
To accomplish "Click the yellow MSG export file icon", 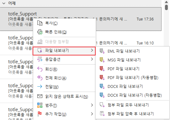I will (x=102, y=60).
